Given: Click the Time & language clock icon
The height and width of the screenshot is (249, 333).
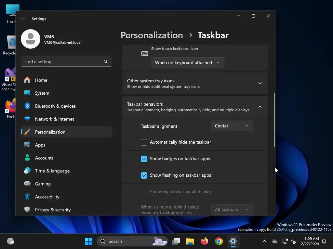Looking at the screenshot, I should [x=27, y=171].
